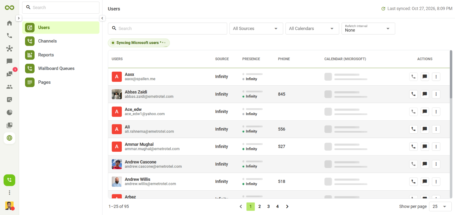Screen dimensions: 455x215
Task: Click the next page arrow
Action: pyautogui.click(x=287, y=206)
